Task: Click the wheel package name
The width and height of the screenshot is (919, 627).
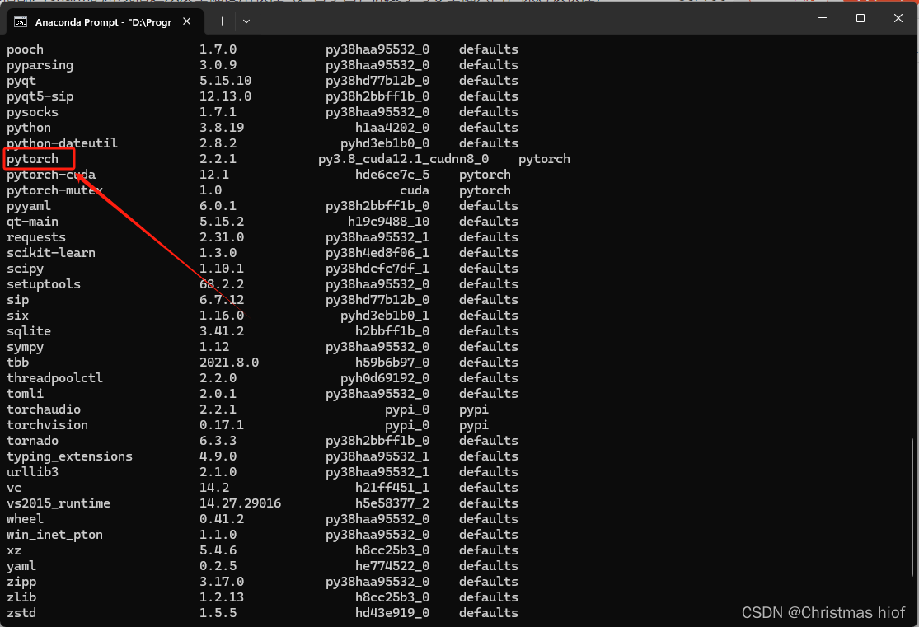Action: tap(26, 518)
